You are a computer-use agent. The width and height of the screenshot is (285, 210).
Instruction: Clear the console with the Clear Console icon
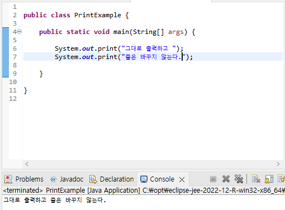(256, 179)
